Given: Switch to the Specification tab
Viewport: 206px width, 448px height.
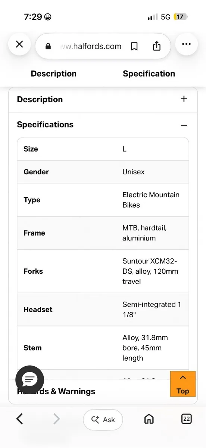Looking at the screenshot, I should pos(149,74).
